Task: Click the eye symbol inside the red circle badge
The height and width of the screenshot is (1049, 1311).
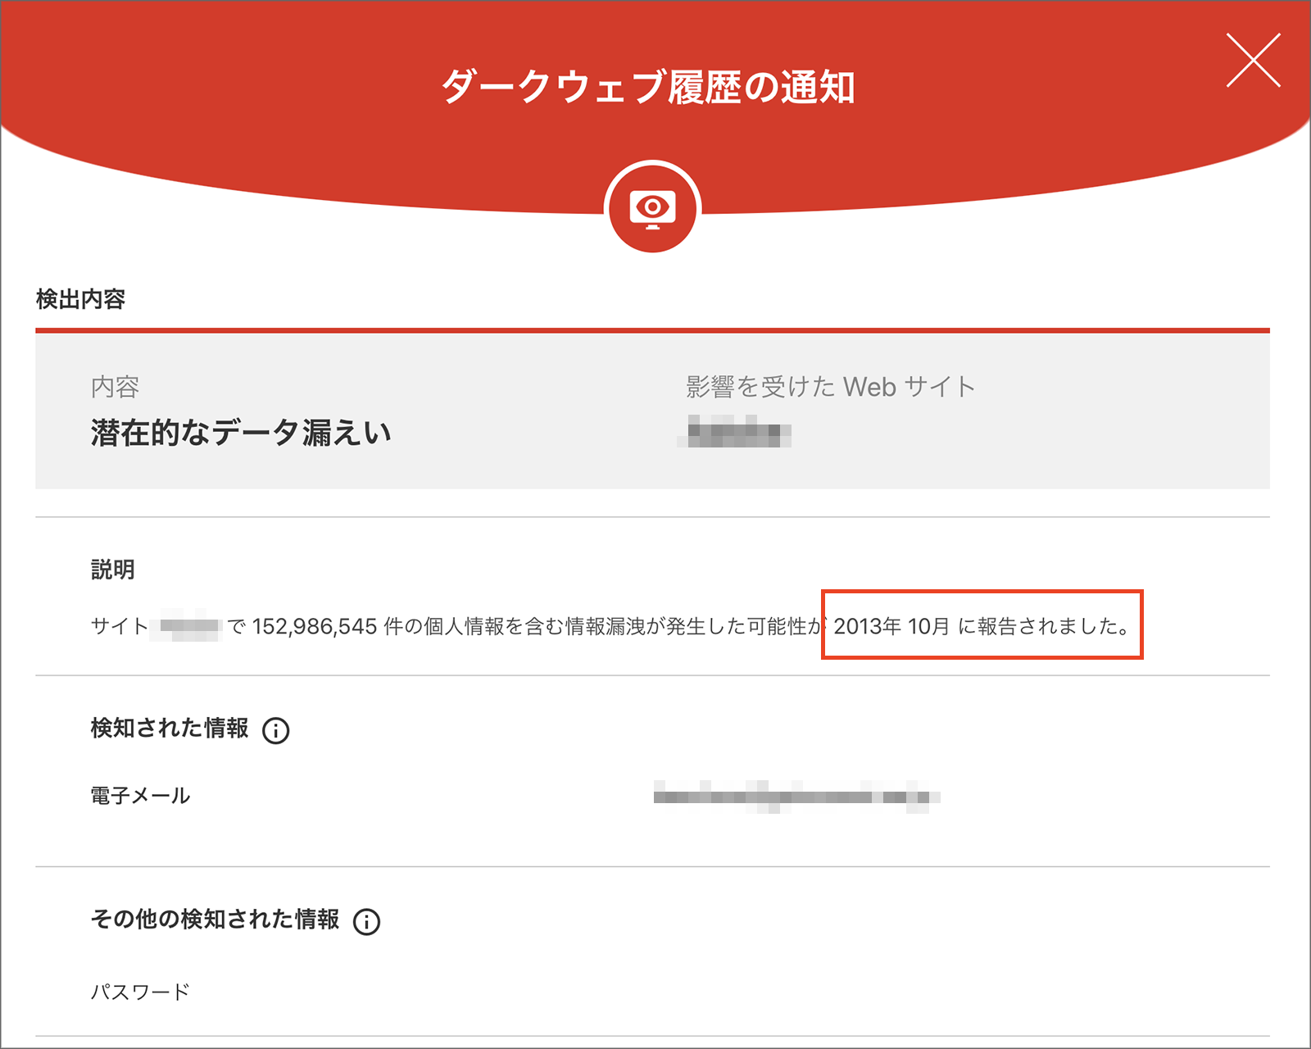Action: tap(653, 207)
